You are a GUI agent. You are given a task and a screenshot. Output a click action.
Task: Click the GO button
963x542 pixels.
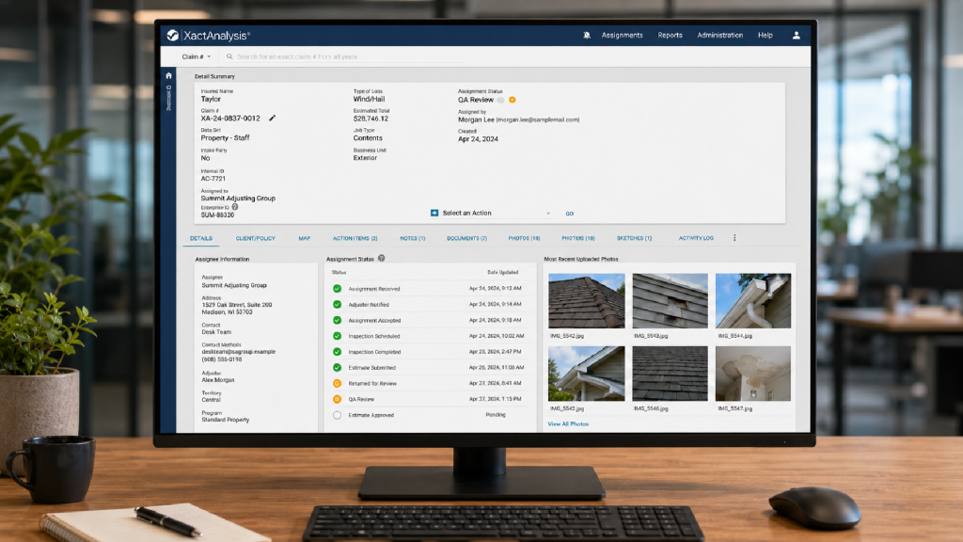569,214
